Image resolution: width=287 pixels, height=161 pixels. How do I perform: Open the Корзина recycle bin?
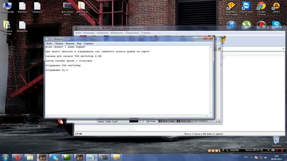[276, 142]
